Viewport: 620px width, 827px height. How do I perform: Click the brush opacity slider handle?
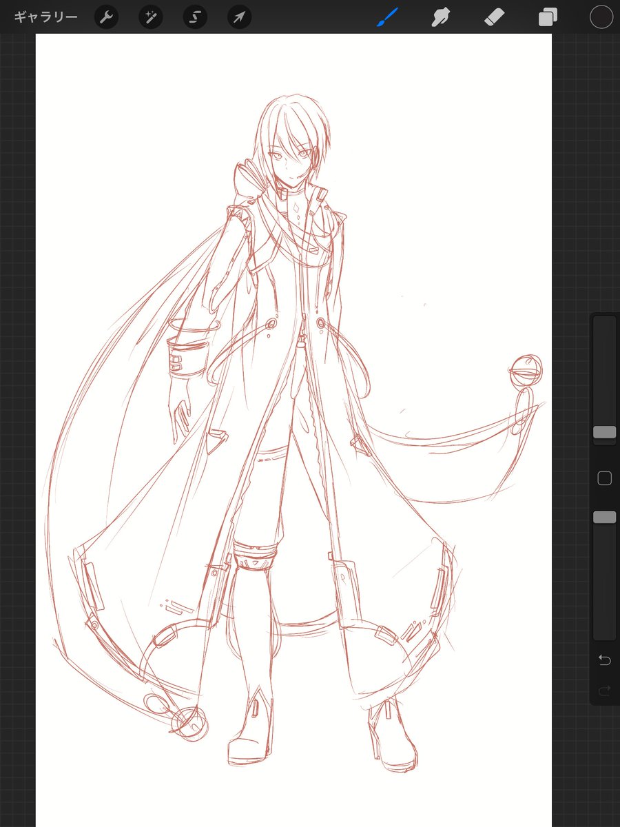(604, 517)
